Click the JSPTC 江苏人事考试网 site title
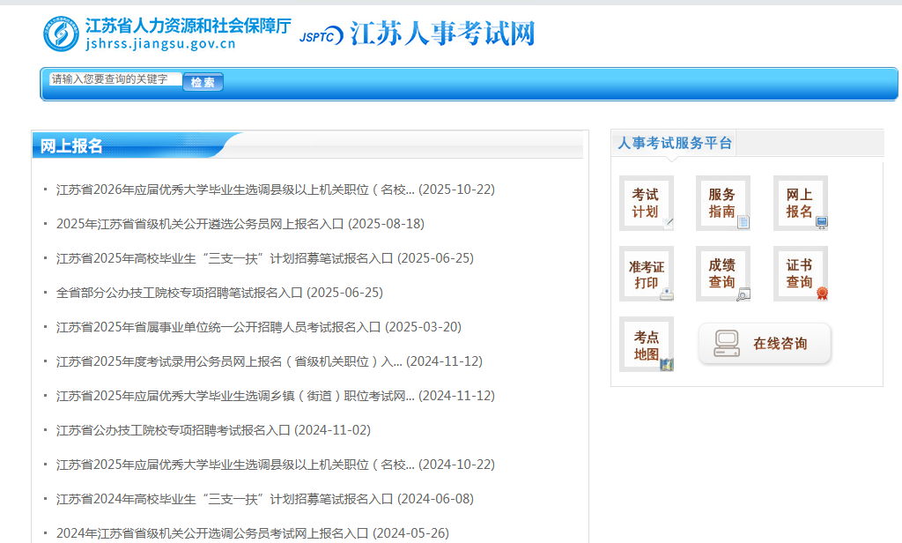This screenshot has height=543, width=902. point(418,33)
